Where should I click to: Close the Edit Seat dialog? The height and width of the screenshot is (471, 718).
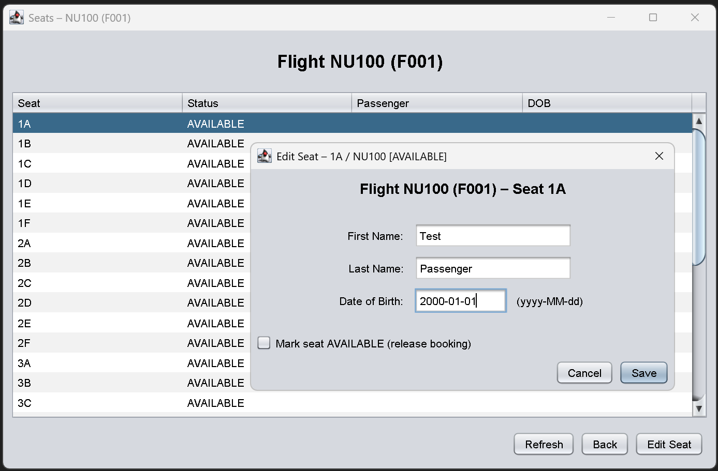[659, 156]
